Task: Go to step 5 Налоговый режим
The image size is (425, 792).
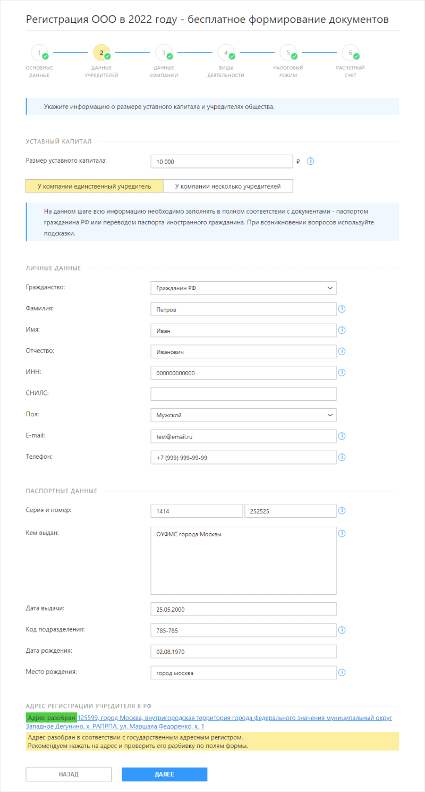Action: click(x=288, y=53)
